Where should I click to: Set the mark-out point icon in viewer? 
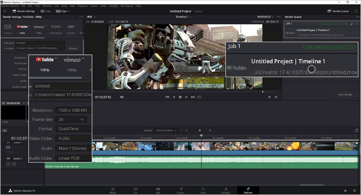pyautogui.click(x=275, y=97)
